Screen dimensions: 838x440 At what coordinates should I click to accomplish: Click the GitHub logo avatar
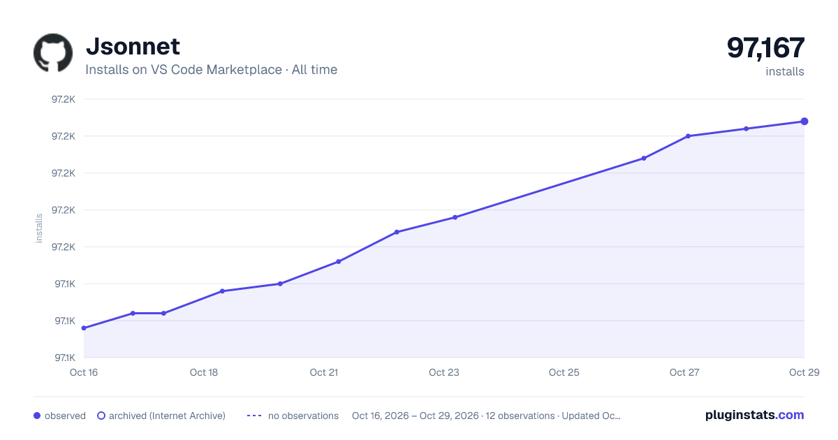[53, 53]
